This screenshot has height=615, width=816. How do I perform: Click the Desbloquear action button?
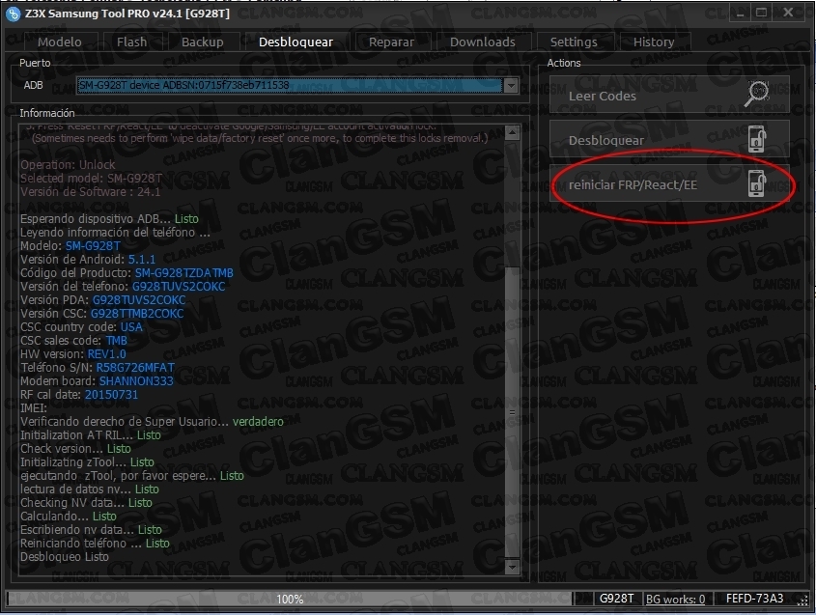[669, 139]
